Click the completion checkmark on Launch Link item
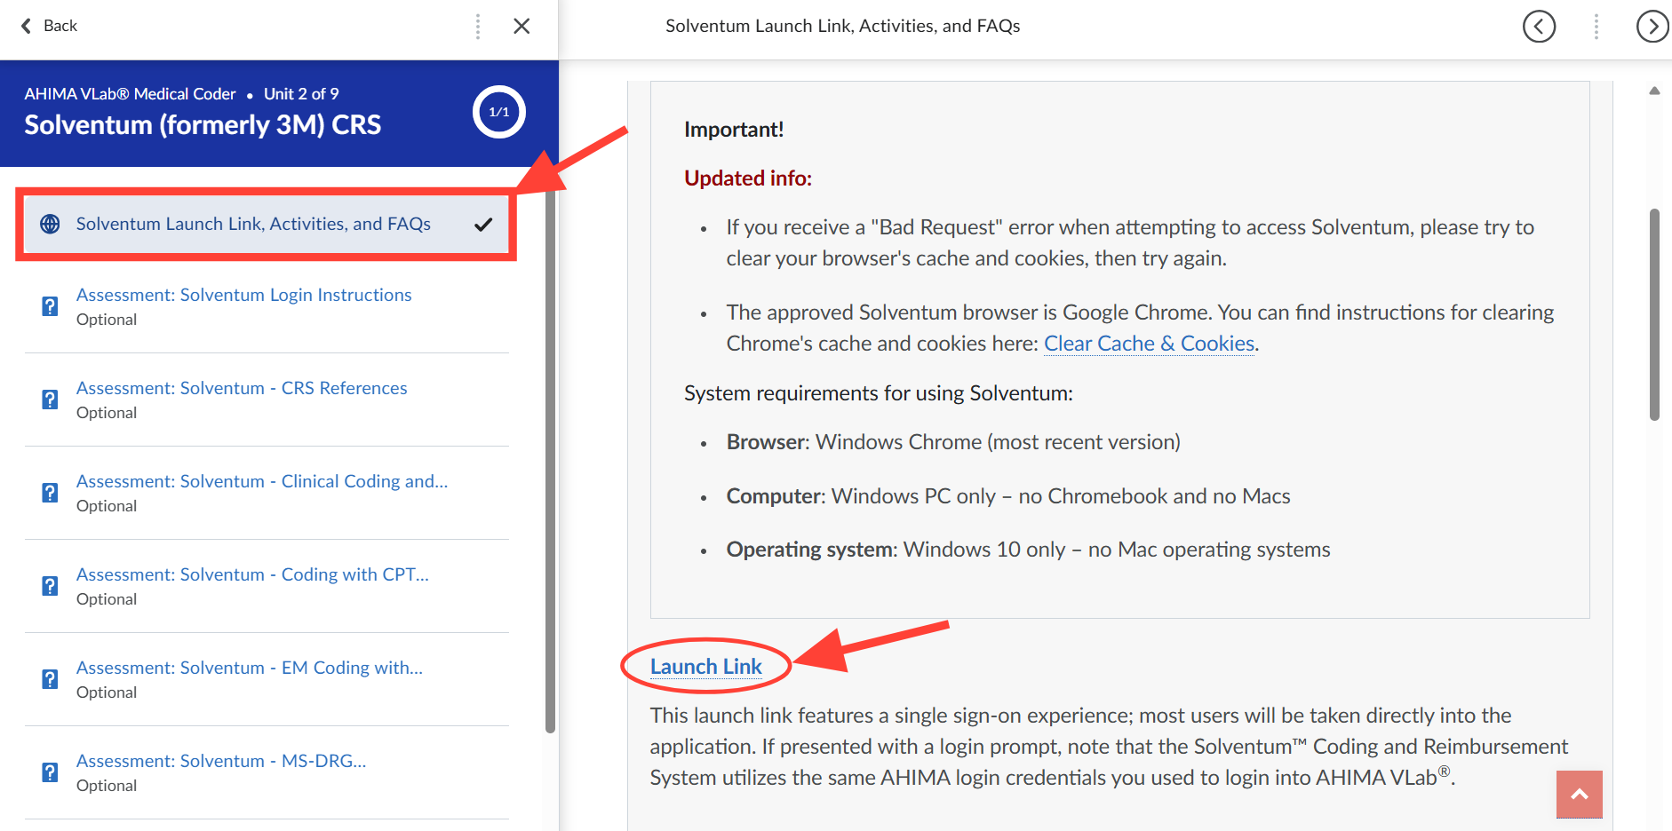The width and height of the screenshot is (1672, 831). [483, 225]
